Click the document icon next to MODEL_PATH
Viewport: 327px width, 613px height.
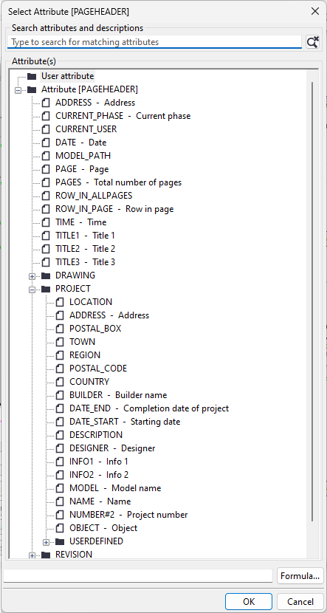tap(46, 156)
